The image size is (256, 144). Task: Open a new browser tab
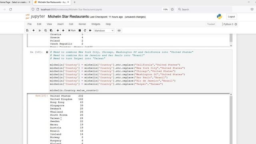point(74,2)
